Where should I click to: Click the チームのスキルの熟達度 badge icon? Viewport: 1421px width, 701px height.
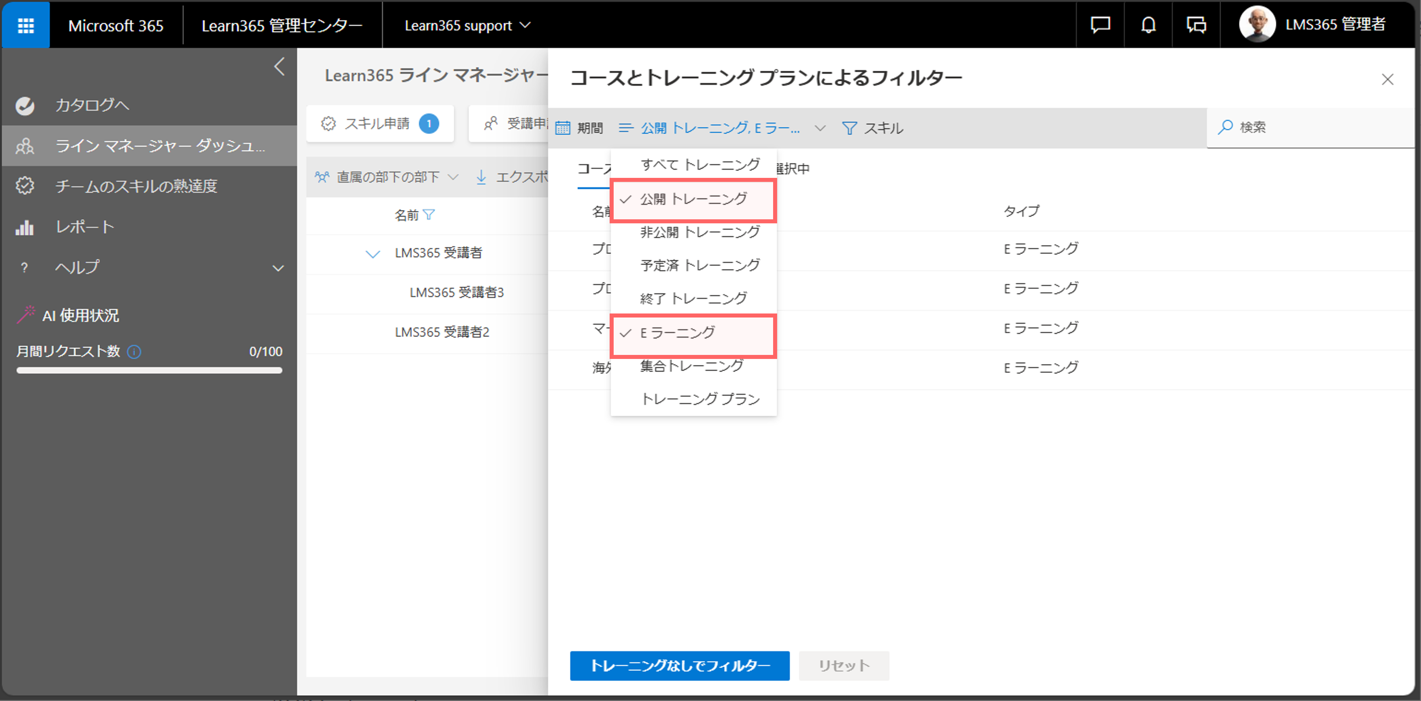click(25, 186)
